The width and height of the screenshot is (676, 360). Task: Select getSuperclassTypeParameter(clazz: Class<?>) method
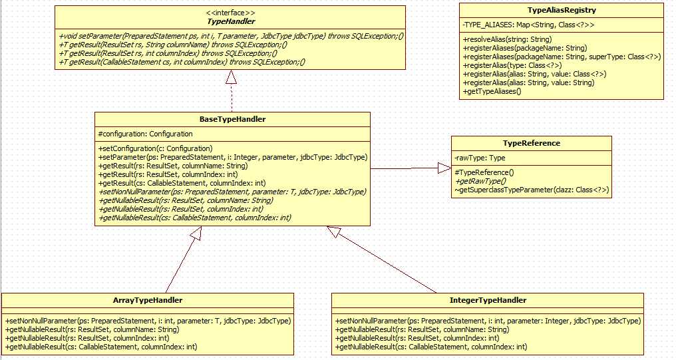[532, 190]
